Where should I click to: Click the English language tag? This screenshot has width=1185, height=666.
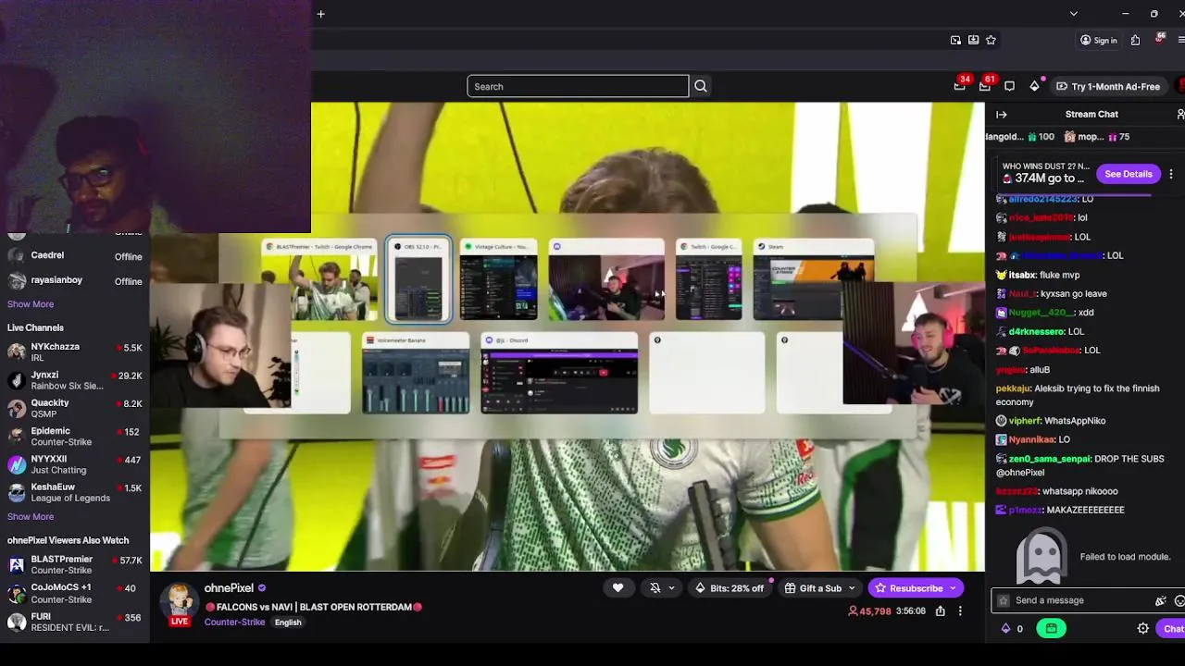[x=288, y=623]
